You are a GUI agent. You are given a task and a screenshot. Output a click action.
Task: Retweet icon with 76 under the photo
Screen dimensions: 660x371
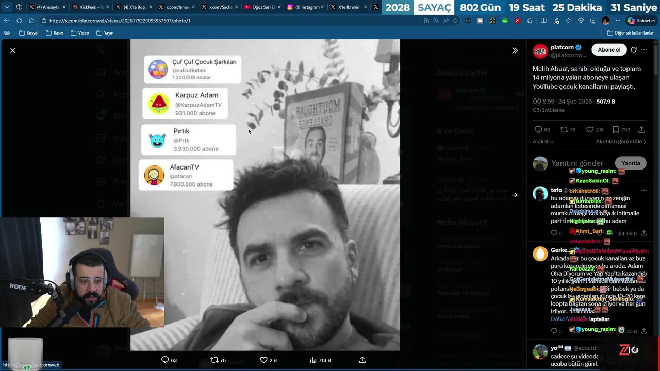(214, 360)
